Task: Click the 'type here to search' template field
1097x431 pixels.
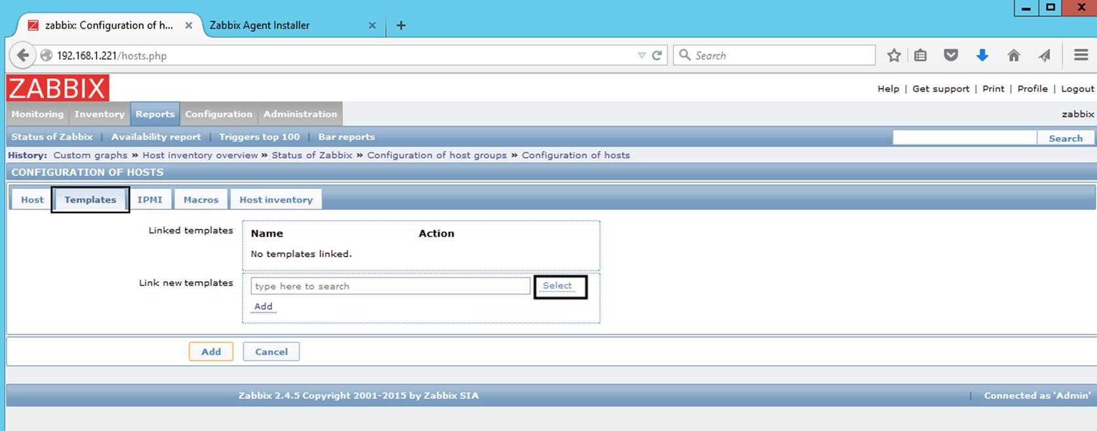Action: (x=390, y=286)
